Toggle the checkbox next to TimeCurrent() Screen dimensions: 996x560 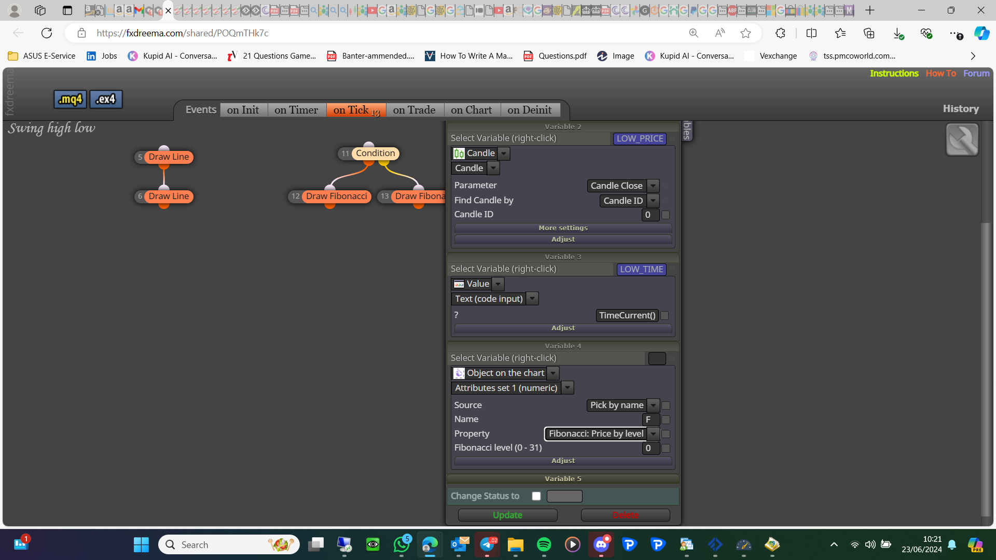[665, 315]
